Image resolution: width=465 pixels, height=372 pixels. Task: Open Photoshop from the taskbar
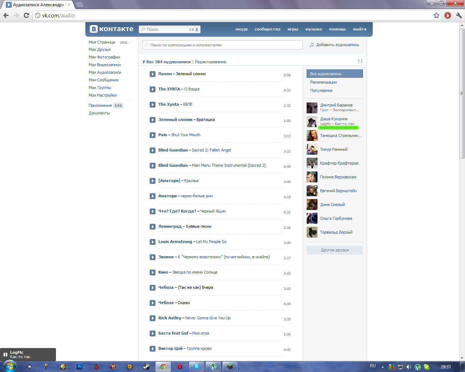[80, 367]
